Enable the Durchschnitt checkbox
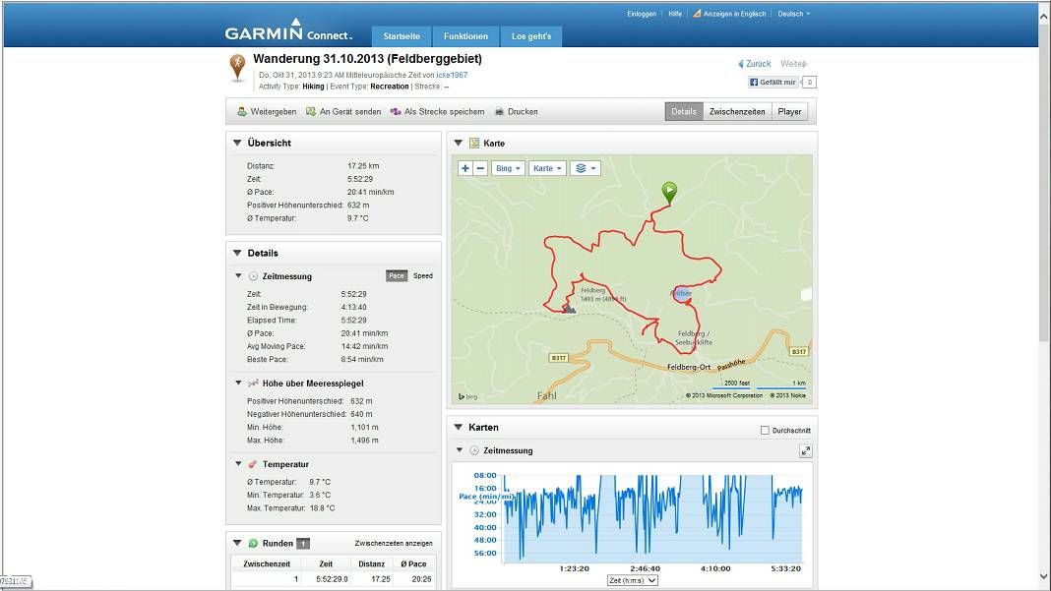Screen dimensions: 1051x591 click(x=766, y=431)
